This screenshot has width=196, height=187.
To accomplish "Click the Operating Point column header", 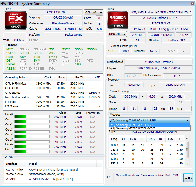I will click(x=19, y=77).
